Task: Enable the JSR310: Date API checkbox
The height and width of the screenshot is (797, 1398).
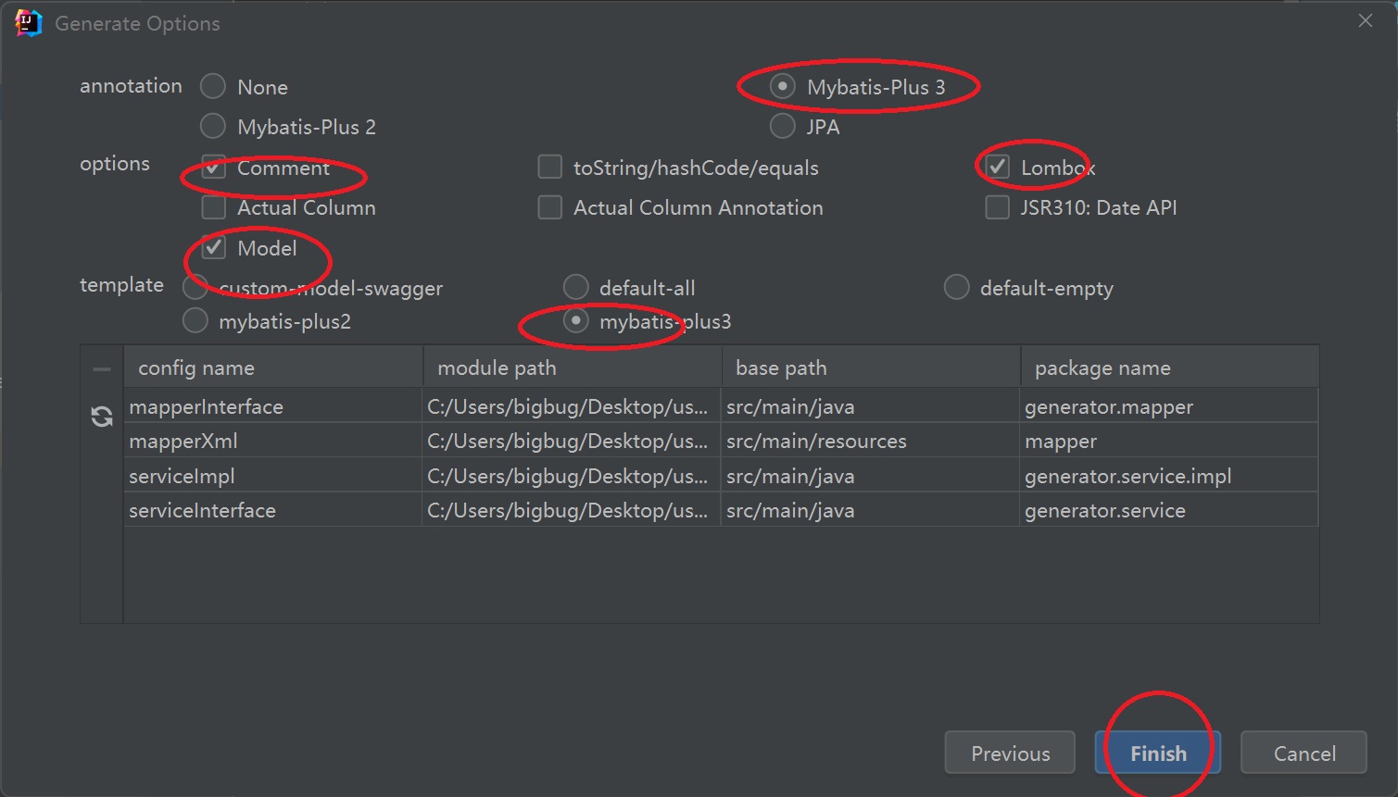Action: (998, 207)
